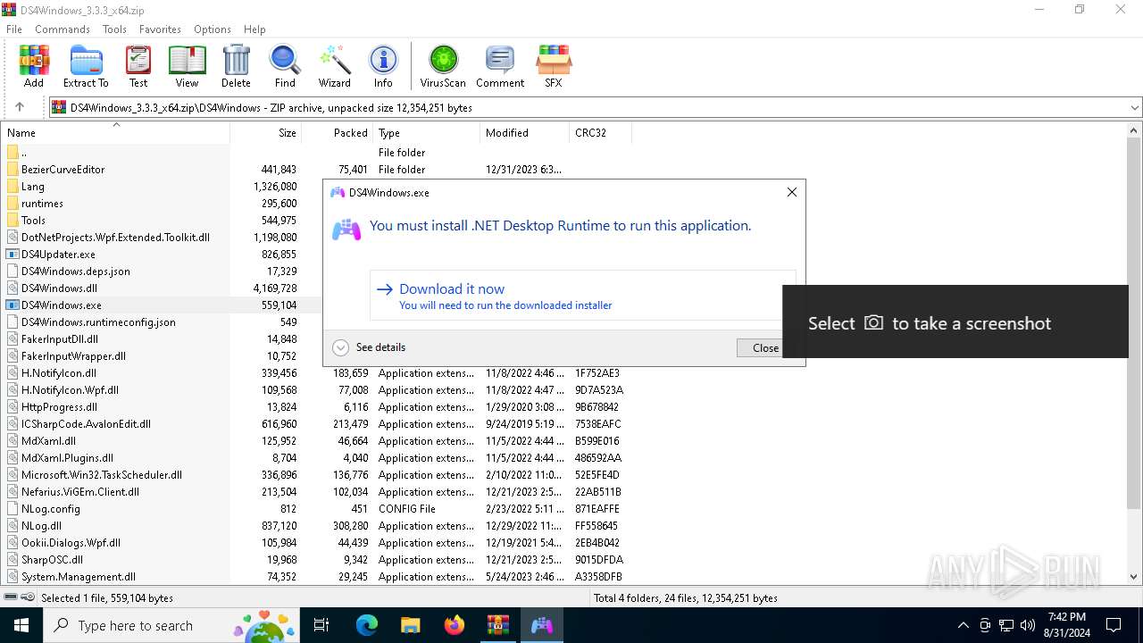This screenshot has height=643, width=1143.
Task: Select DS4Windows.dll file
Action: [x=60, y=288]
